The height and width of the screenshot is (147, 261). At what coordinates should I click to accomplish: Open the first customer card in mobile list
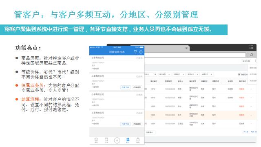coord(117,64)
